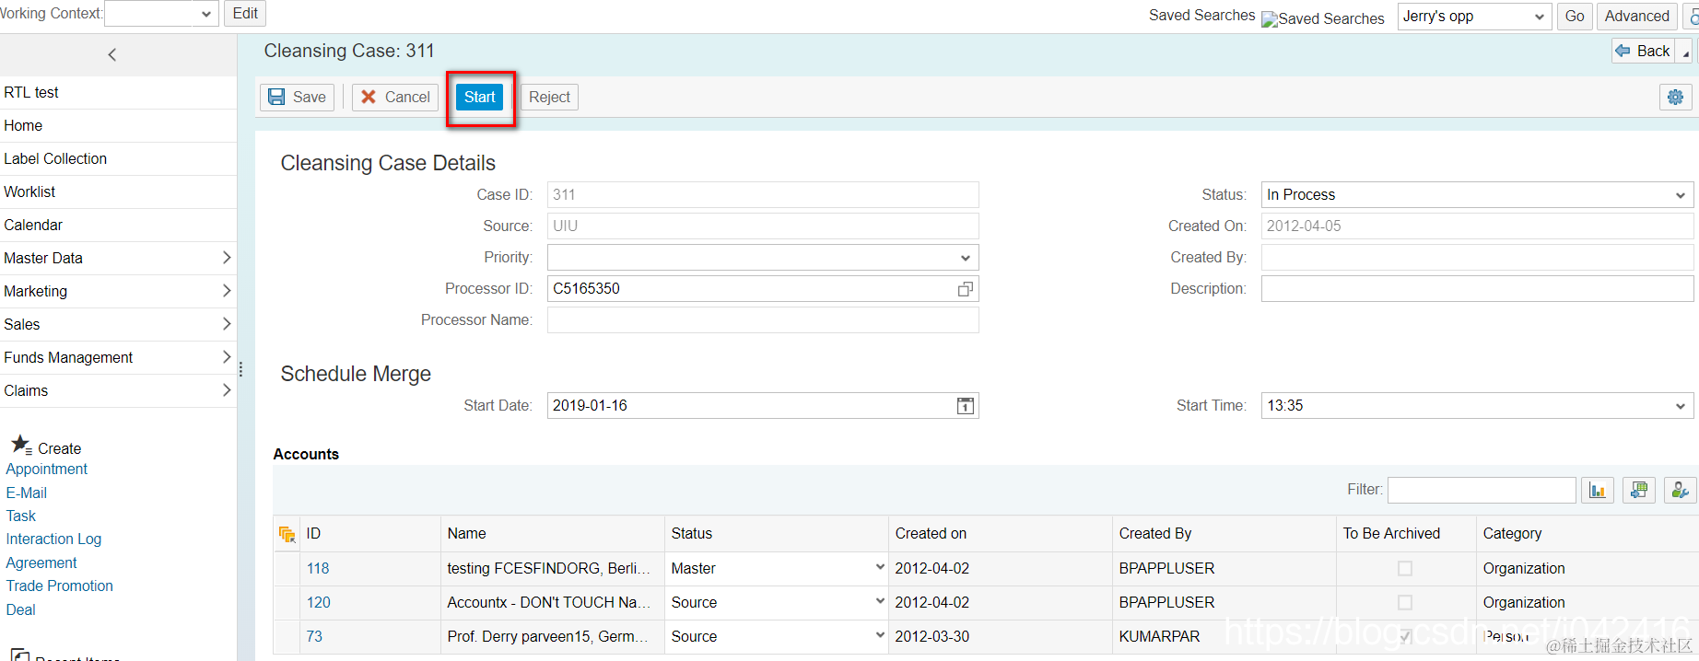The image size is (1699, 661).
Task: Select the row selector for account 120
Action: (x=287, y=602)
